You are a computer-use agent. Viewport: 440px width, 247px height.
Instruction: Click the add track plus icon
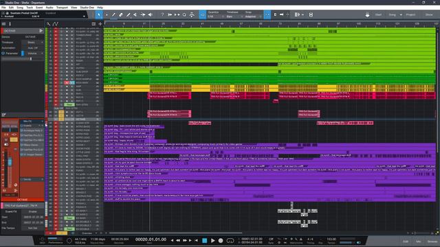coord(100,24)
